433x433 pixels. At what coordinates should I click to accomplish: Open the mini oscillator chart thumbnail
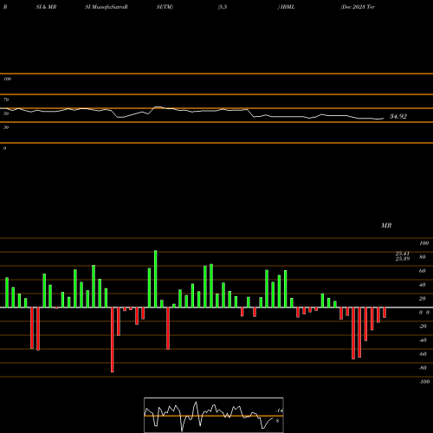pos(214,415)
